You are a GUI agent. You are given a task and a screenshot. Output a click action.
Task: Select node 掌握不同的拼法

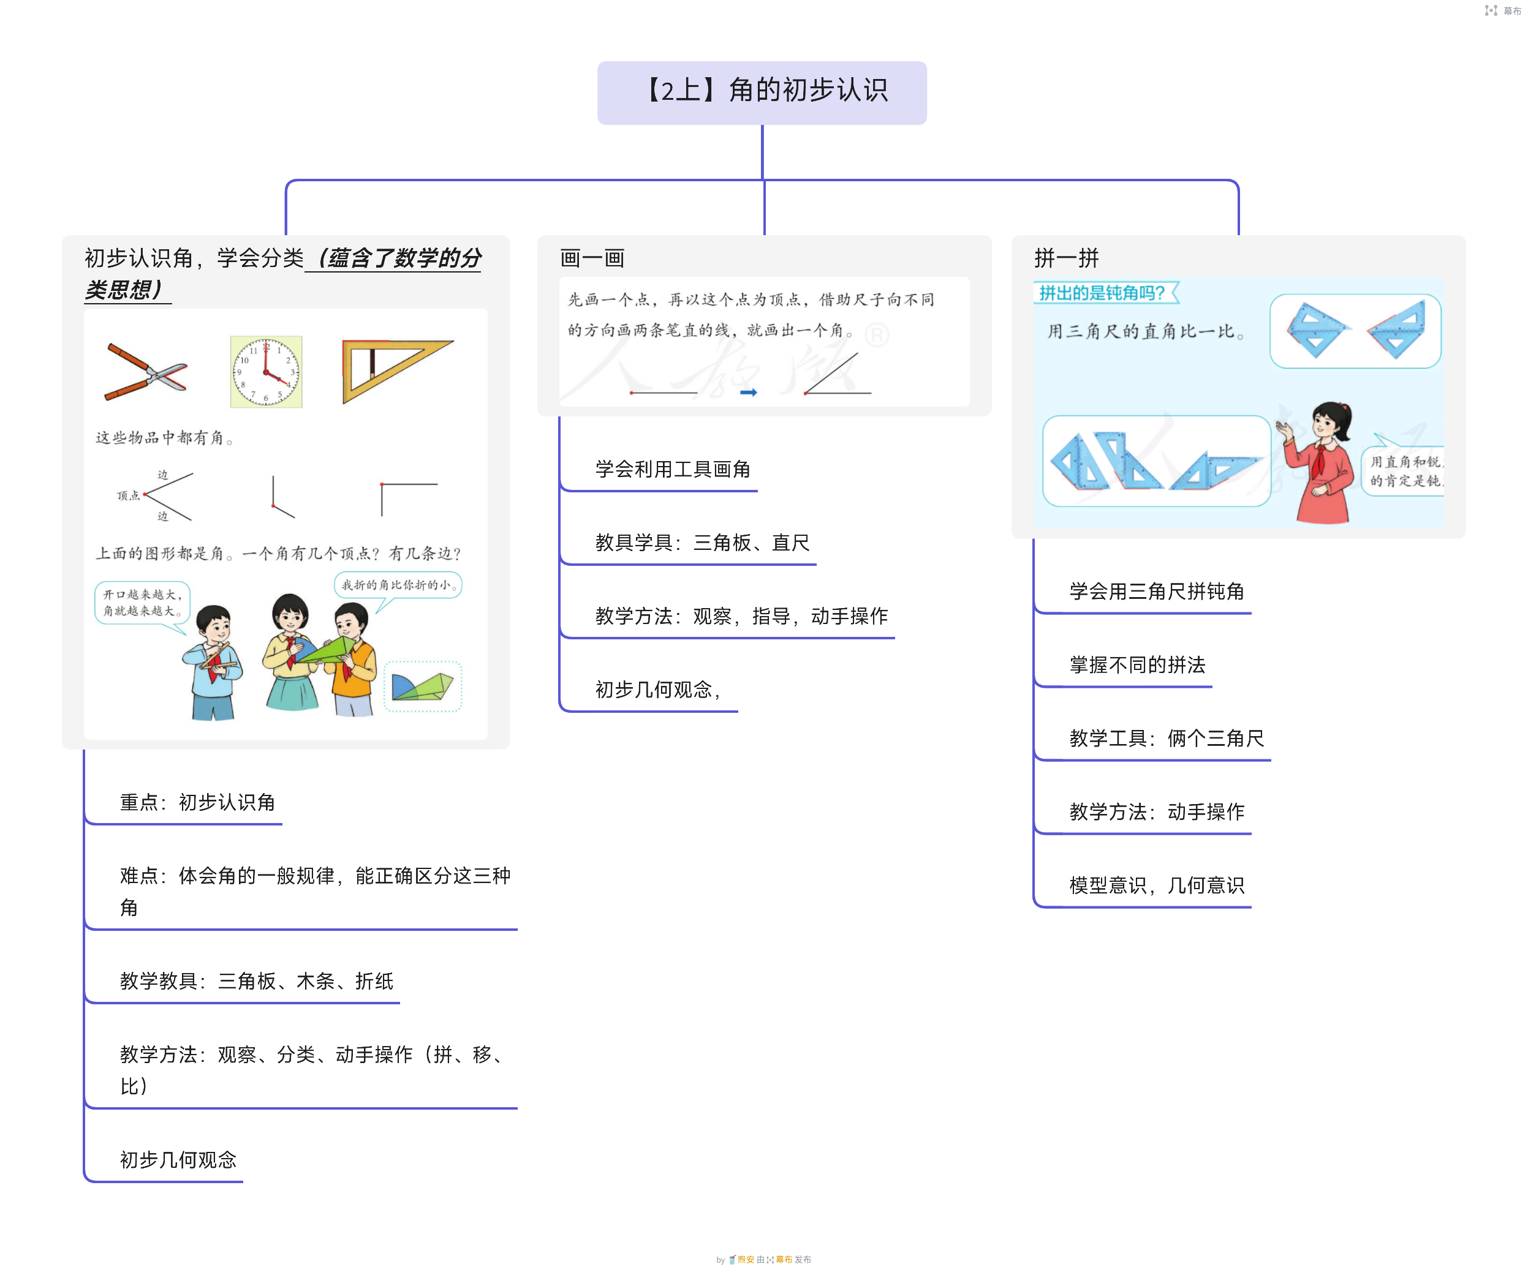click(x=1137, y=665)
